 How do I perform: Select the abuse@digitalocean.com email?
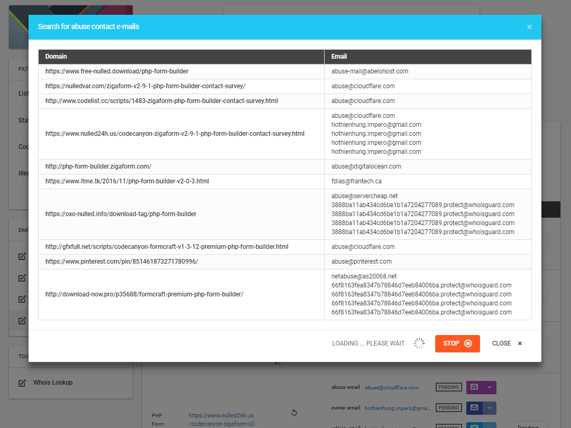(366, 166)
